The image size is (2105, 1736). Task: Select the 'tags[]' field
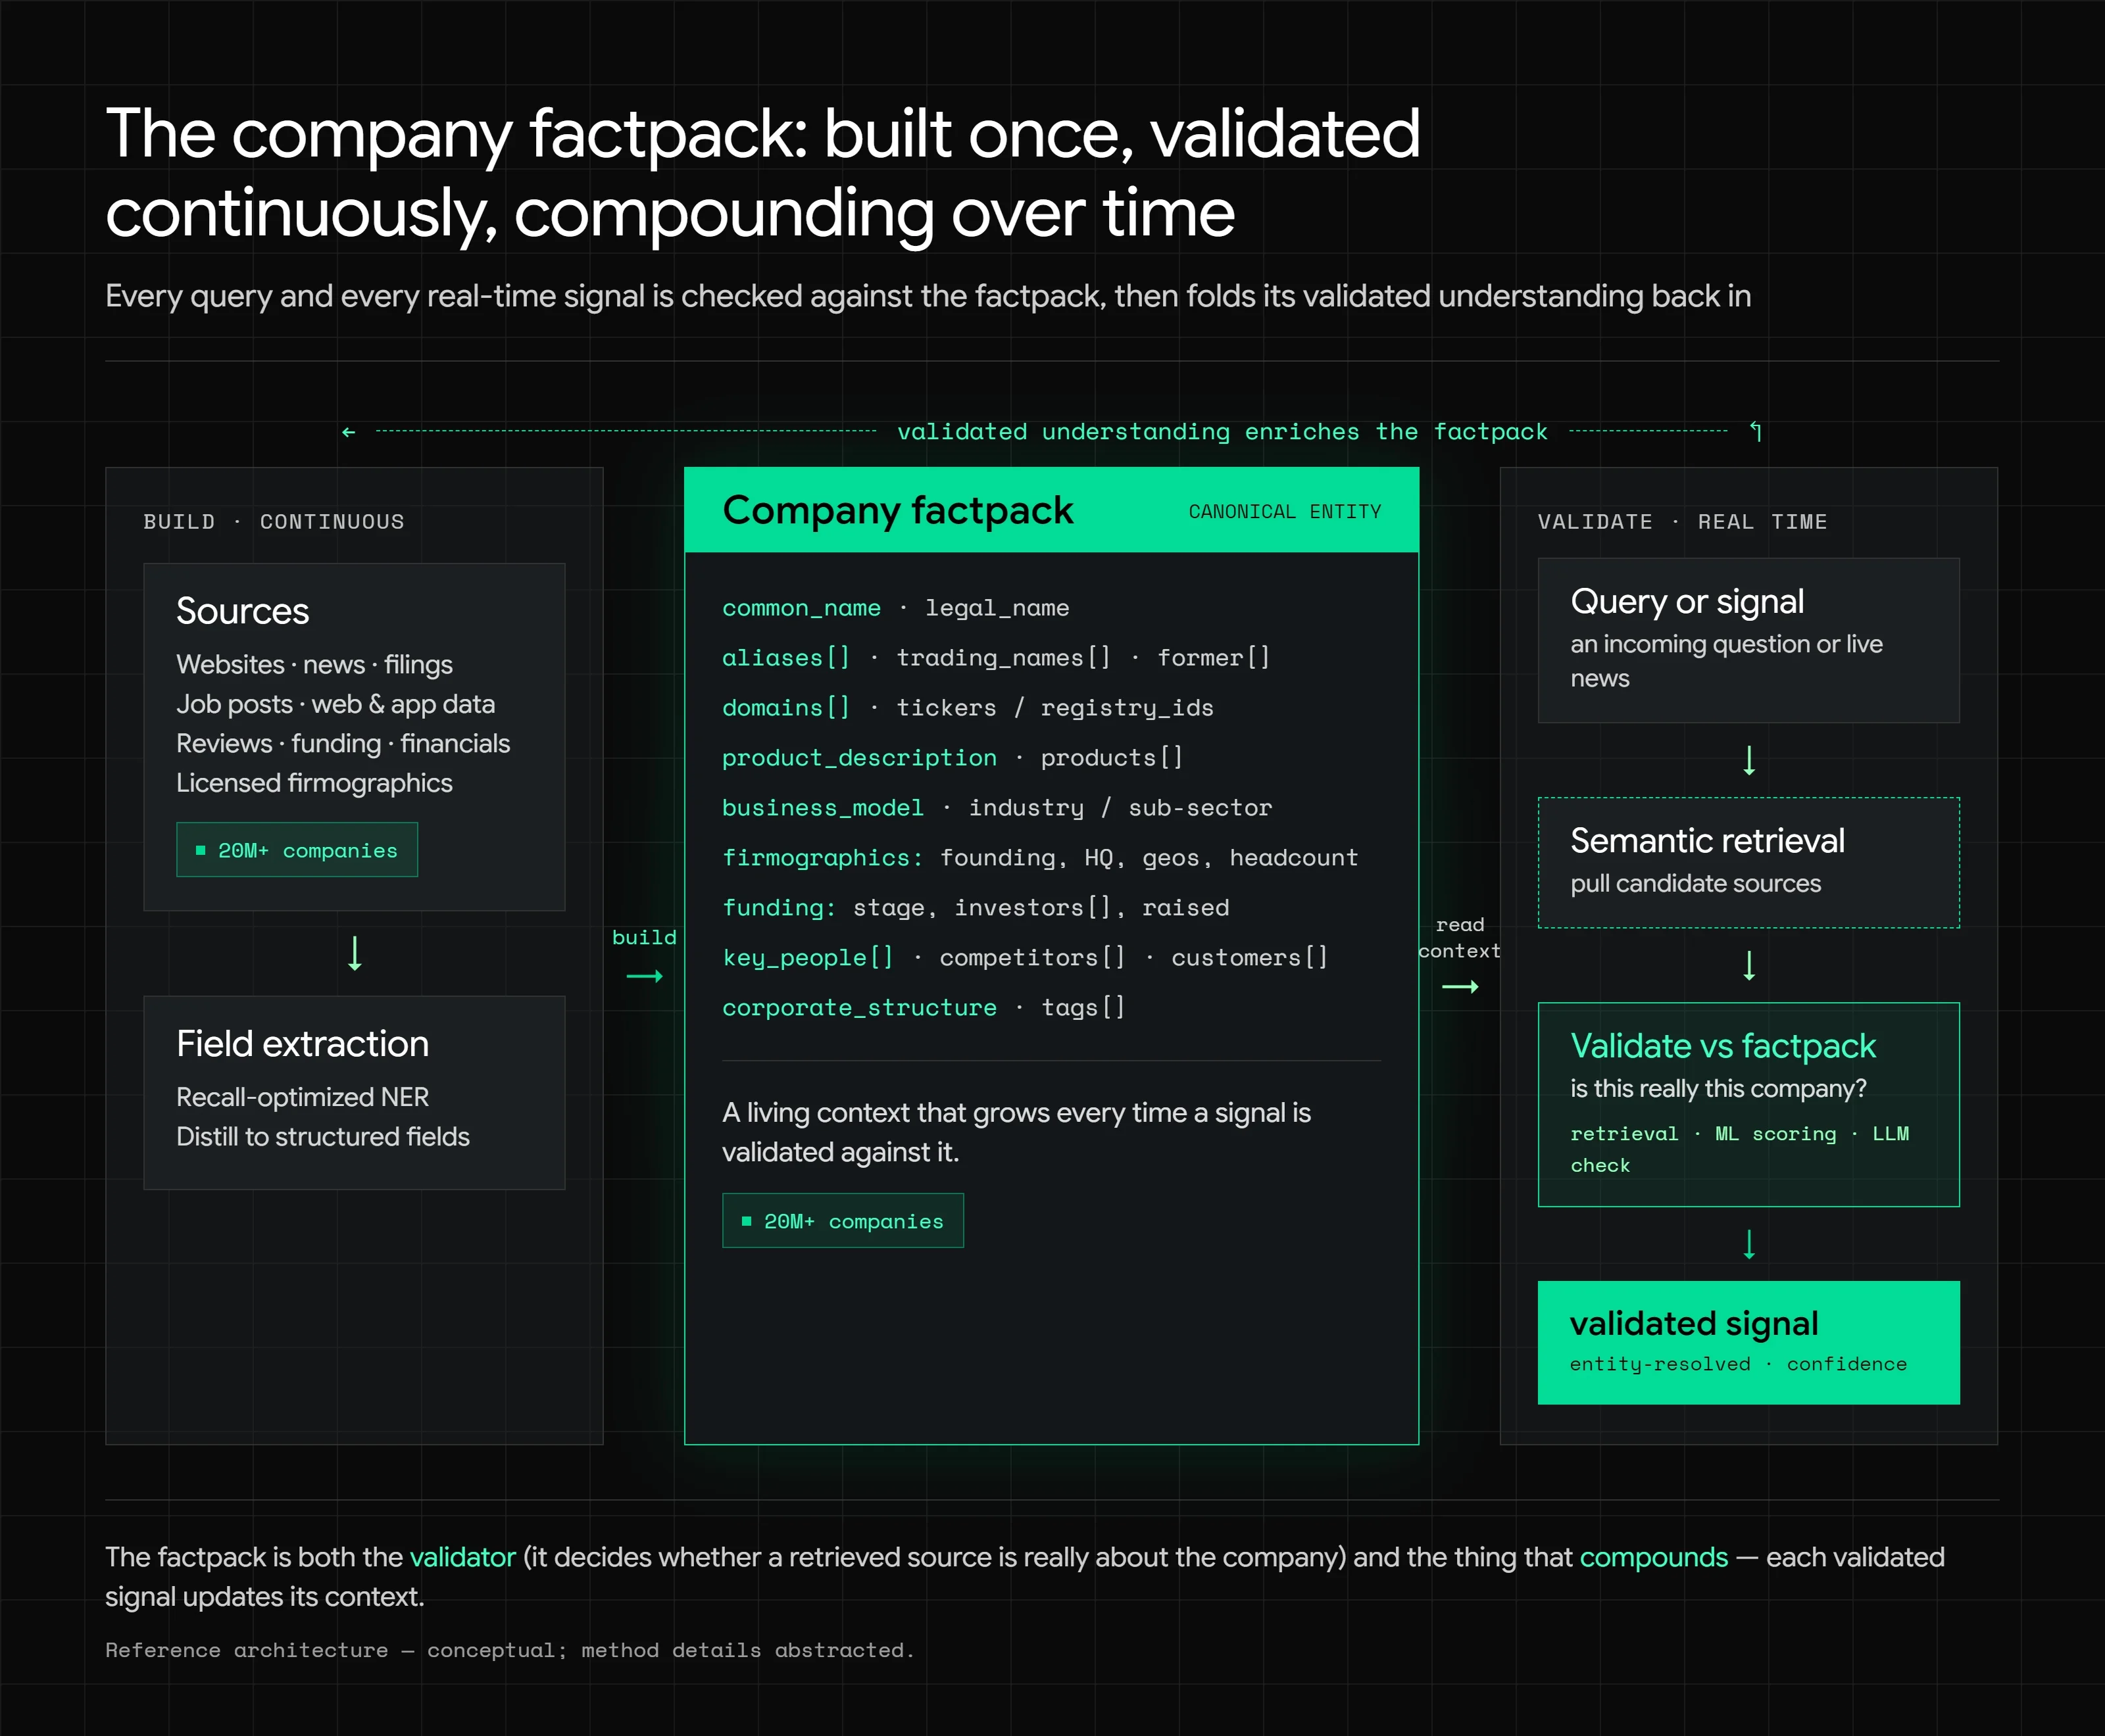1083,1008
